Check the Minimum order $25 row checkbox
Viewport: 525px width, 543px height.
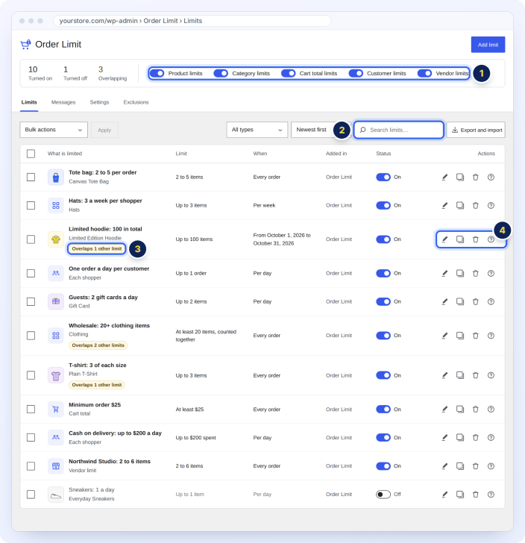coord(31,409)
